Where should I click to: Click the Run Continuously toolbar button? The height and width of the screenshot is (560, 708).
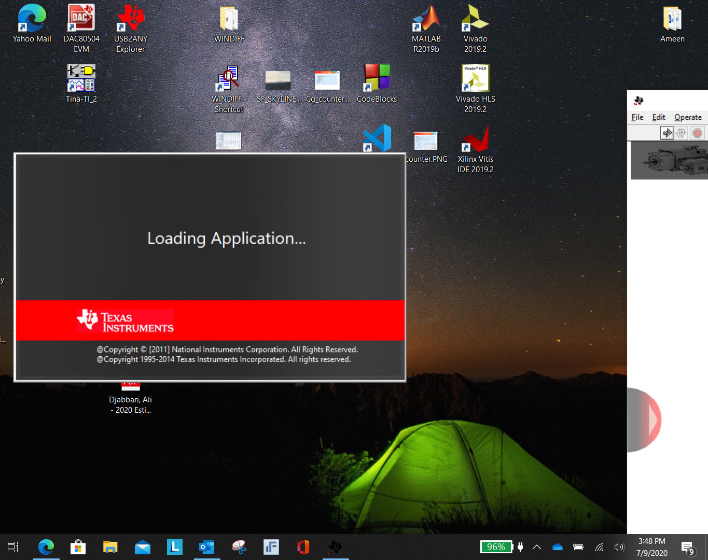[x=681, y=133]
